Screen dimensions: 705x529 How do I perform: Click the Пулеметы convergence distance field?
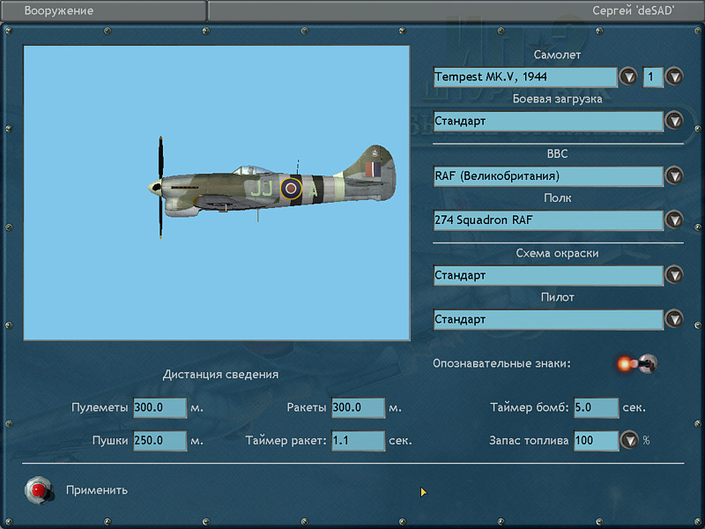click(160, 407)
